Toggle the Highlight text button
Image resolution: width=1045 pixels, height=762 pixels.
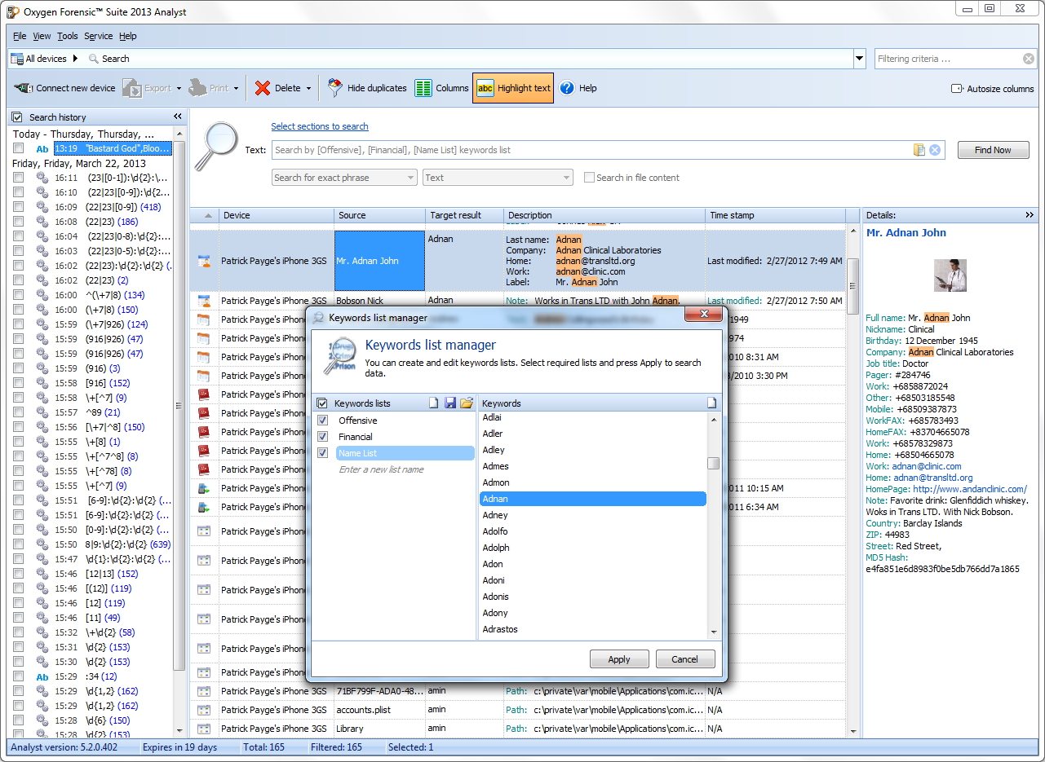(513, 88)
